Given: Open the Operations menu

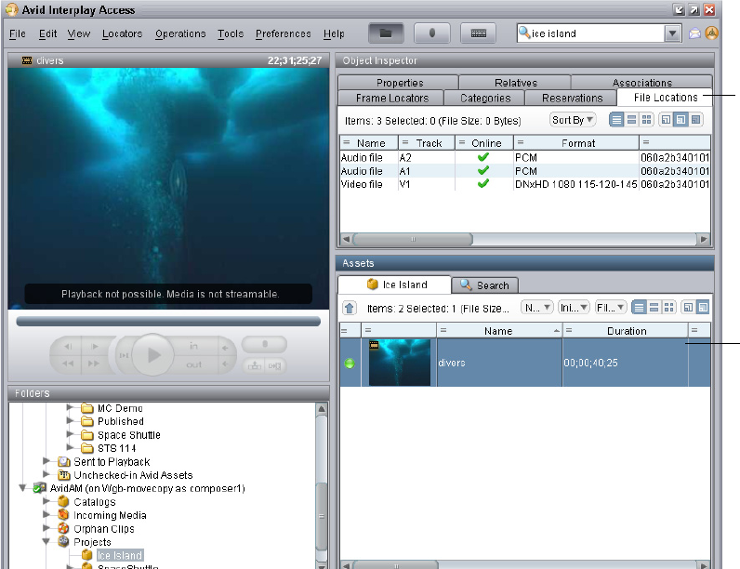Looking at the screenshot, I should coord(180,33).
